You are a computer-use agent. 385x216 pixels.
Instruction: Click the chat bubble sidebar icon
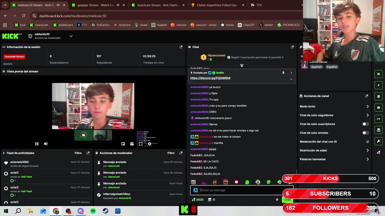tap(379, 107)
